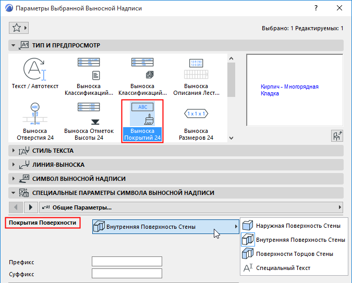Click the preview showing Кирпич - Многорядная Кладка
Viewport: 352px width, 283px height.
click(x=295, y=90)
